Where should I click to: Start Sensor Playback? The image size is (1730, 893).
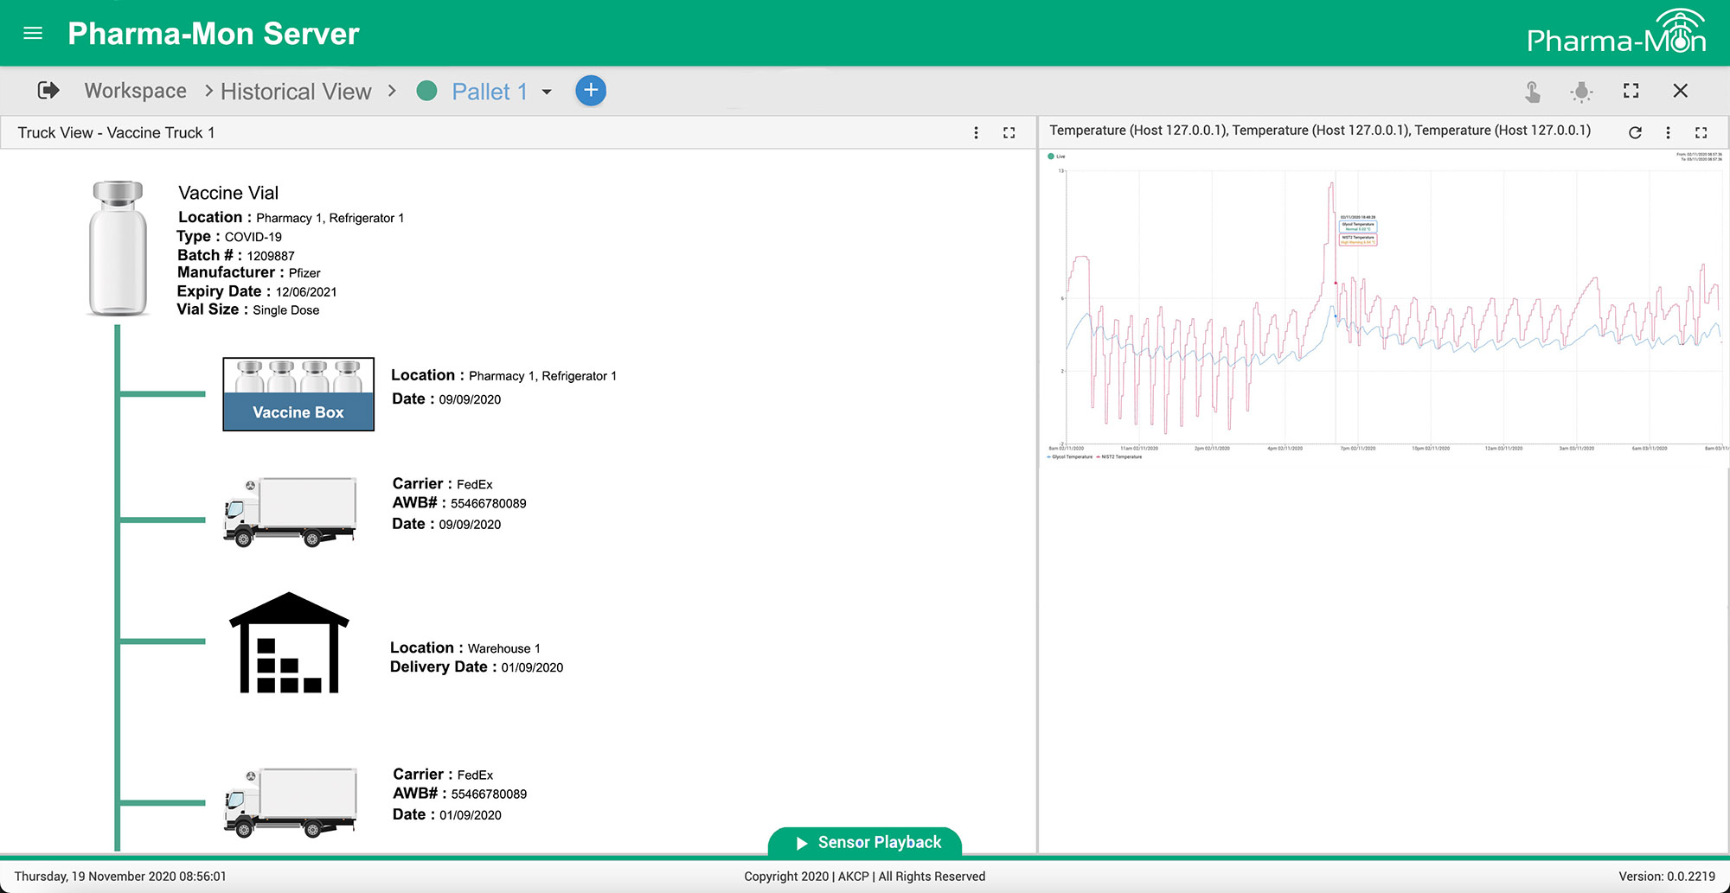[x=865, y=842]
